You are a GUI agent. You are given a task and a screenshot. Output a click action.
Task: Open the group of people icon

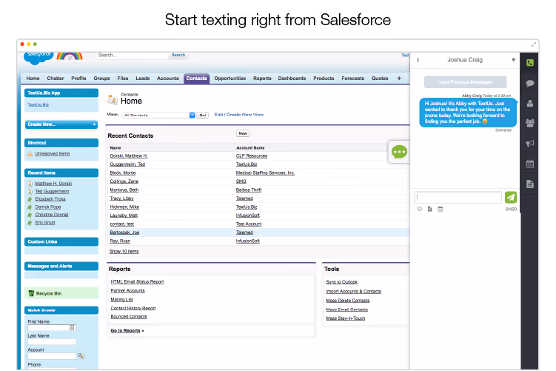click(x=530, y=123)
